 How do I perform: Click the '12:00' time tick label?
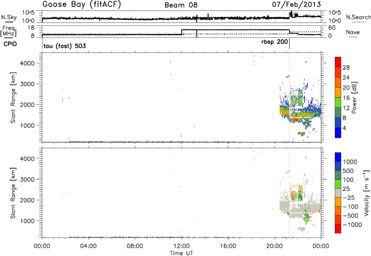click(181, 246)
